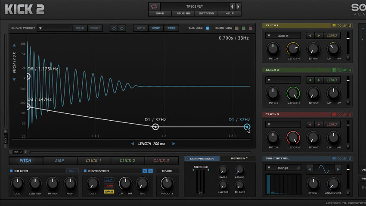Load previous Click 3 sample arrow
Screen dimensions: 366x206
pos(310,125)
